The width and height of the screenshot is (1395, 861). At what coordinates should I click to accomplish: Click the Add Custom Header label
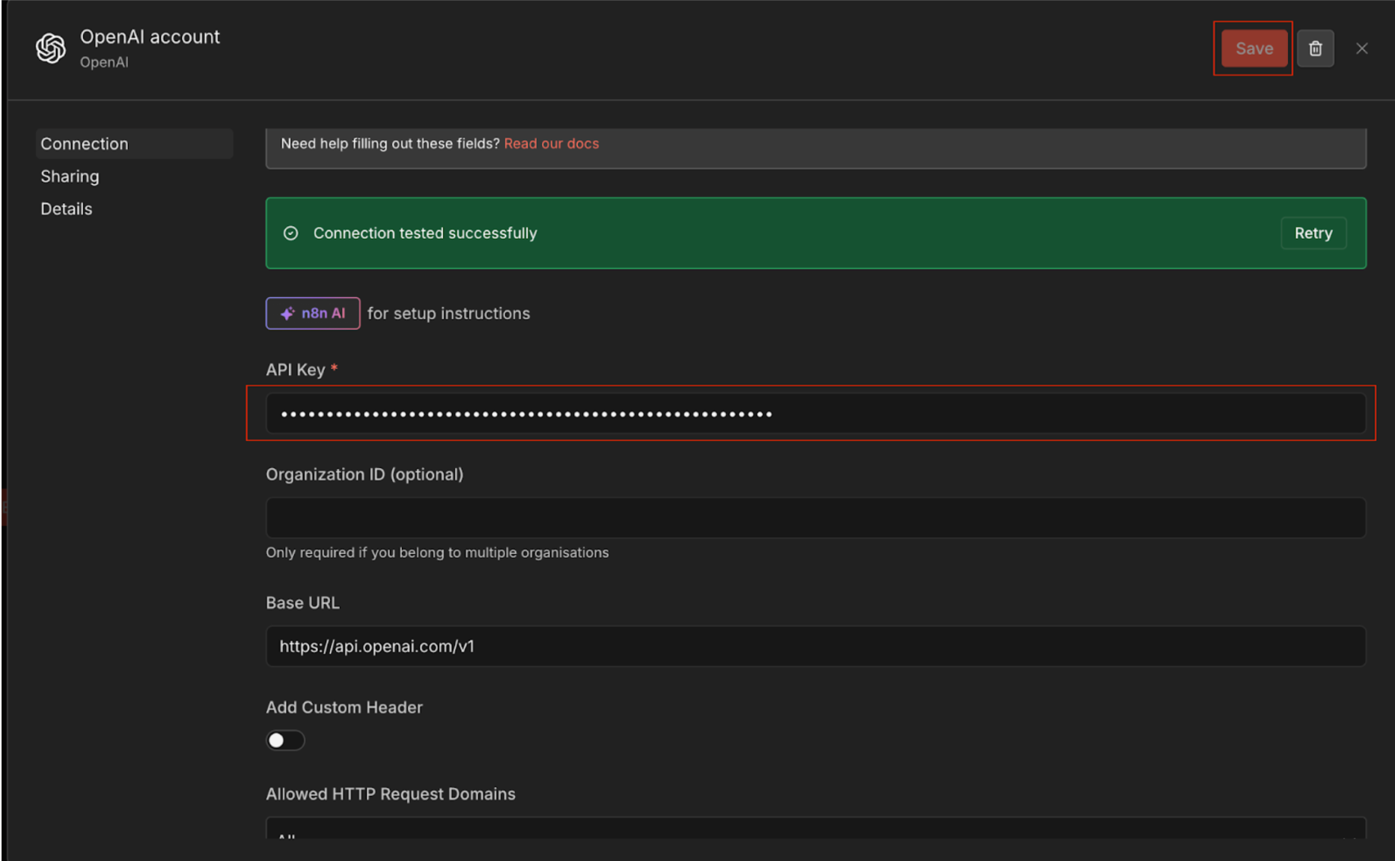pyautogui.click(x=344, y=708)
